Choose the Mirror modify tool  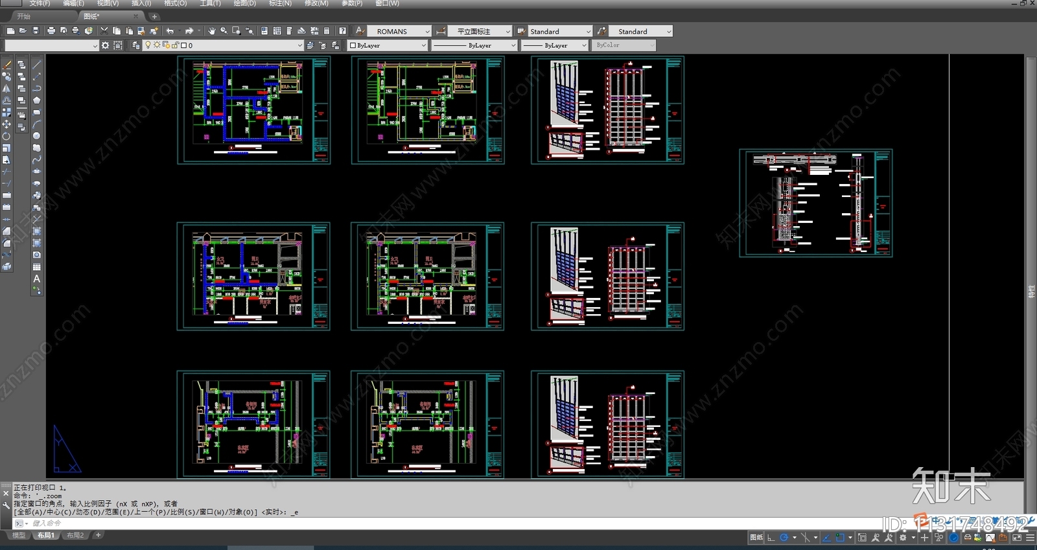coord(6,89)
